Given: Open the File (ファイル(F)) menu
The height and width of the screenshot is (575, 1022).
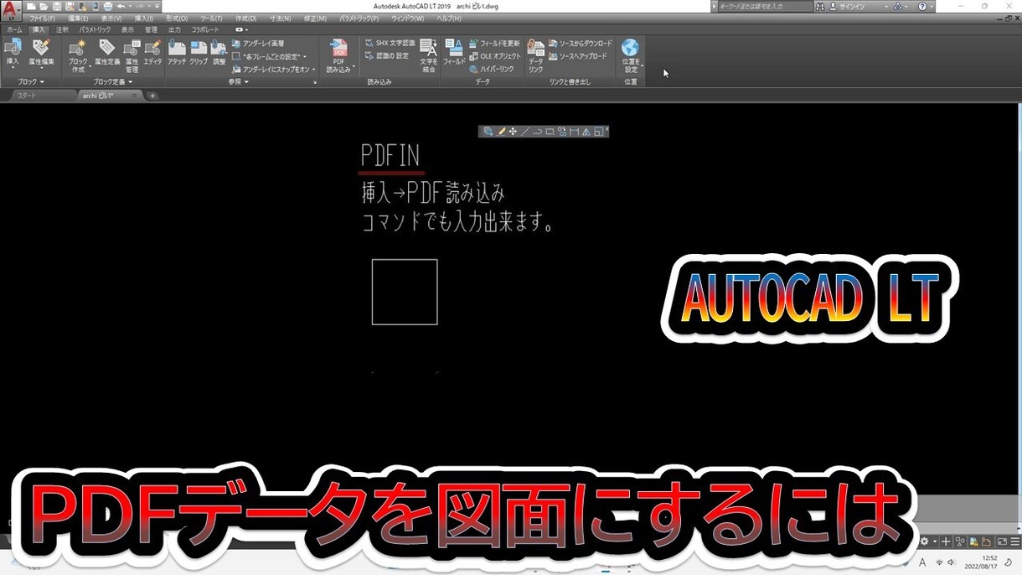Looking at the screenshot, I should coord(42,18).
